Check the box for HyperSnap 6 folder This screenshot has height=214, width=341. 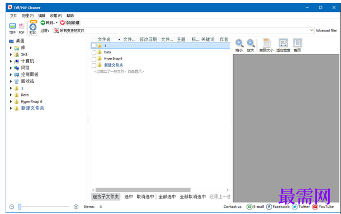[94, 59]
